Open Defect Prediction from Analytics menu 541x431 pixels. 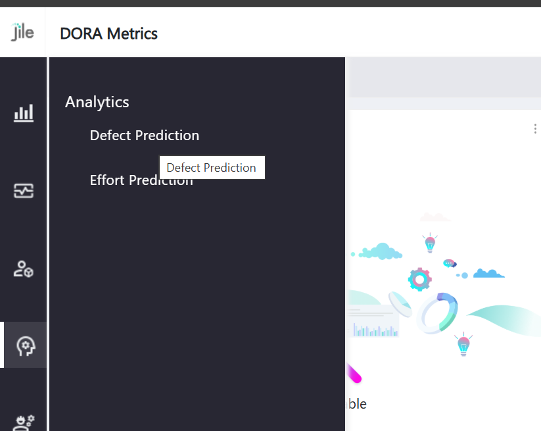point(145,136)
